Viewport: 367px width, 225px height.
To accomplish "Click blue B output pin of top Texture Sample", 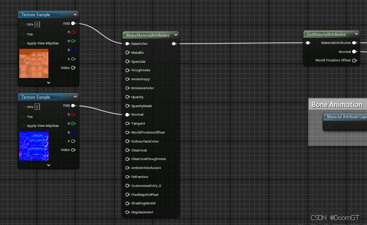I will 73,50.
